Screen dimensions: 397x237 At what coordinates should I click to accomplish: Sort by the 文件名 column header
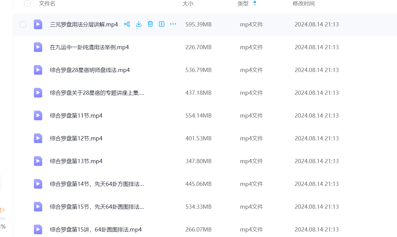pyautogui.click(x=47, y=4)
